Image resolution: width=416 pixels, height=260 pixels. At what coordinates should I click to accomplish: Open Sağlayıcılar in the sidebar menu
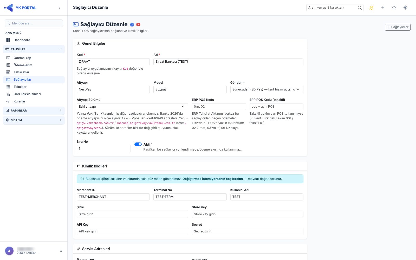tap(34, 80)
